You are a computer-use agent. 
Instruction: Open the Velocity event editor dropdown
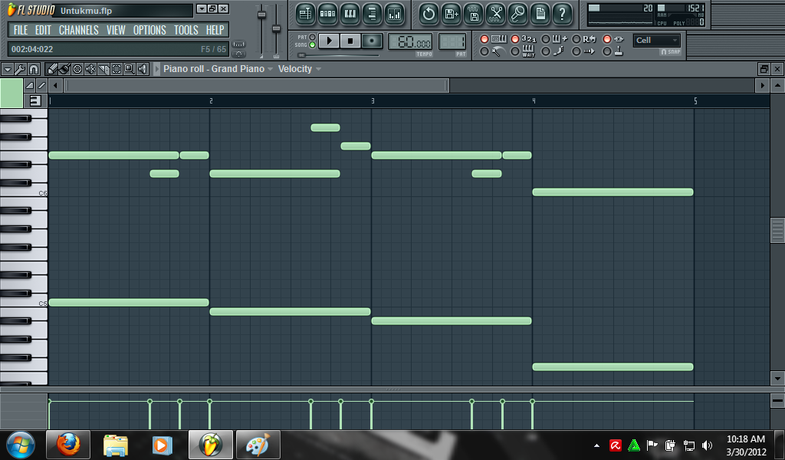tap(318, 69)
